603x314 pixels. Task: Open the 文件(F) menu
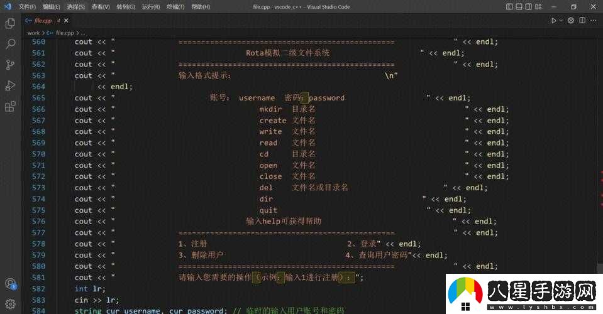point(27,6)
